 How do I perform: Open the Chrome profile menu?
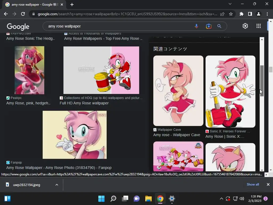(x=259, y=14)
